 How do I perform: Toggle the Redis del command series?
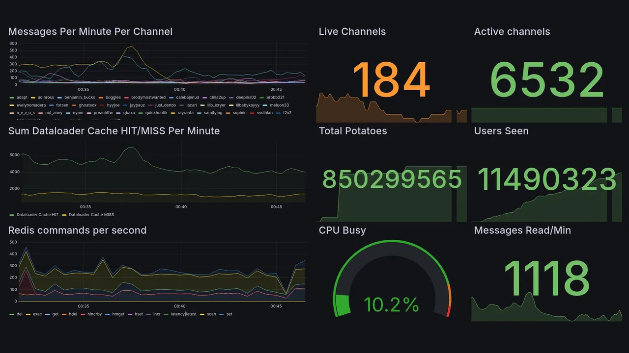pos(19,314)
